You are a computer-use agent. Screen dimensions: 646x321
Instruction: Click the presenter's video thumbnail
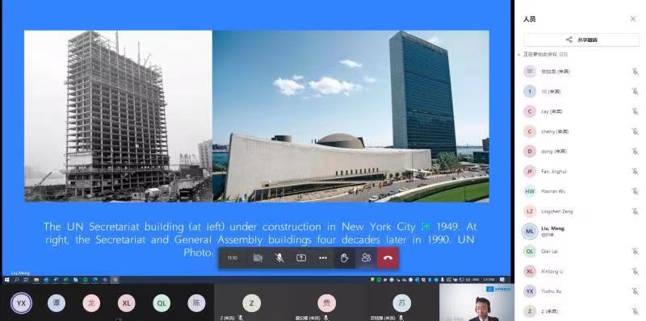(x=476, y=302)
